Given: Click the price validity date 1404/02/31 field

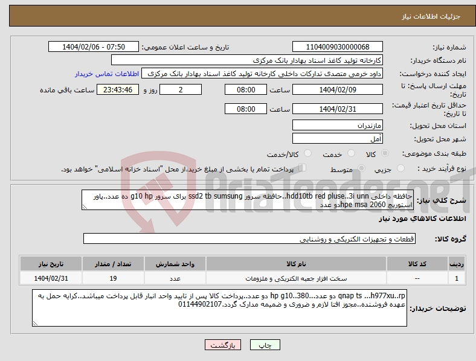Looking at the screenshot, I should pyautogui.click(x=337, y=109).
